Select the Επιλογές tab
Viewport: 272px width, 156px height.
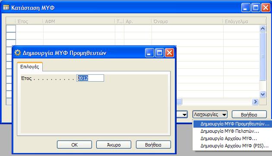tap(30, 67)
